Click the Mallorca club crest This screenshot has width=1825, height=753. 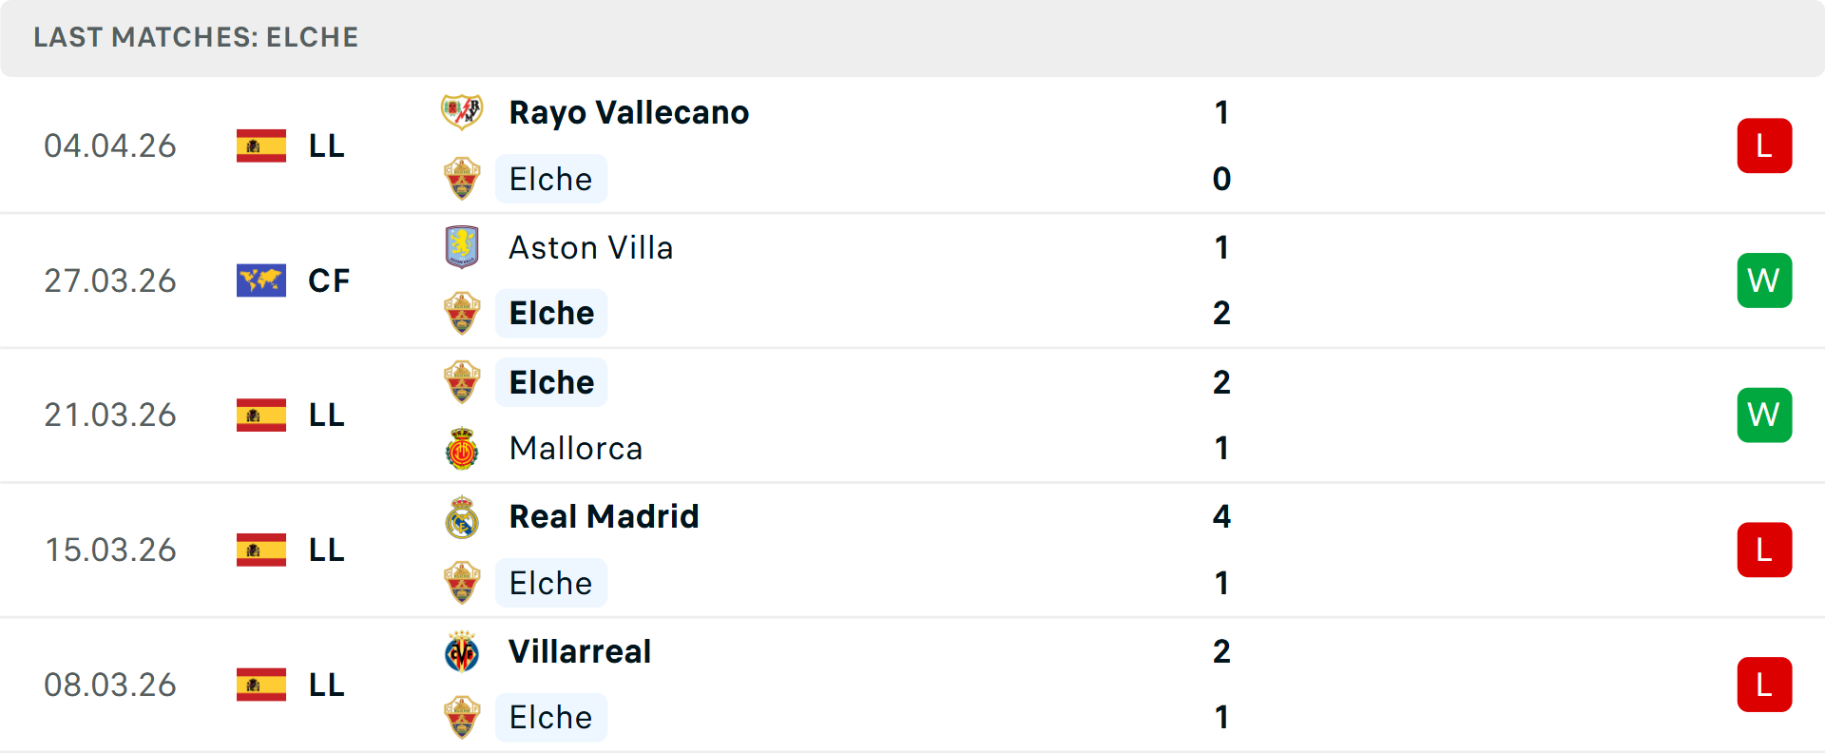[x=462, y=449]
